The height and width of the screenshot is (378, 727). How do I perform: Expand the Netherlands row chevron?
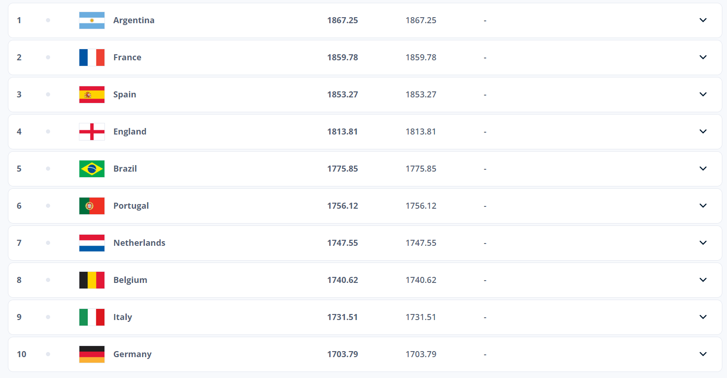(x=703, y=243)
